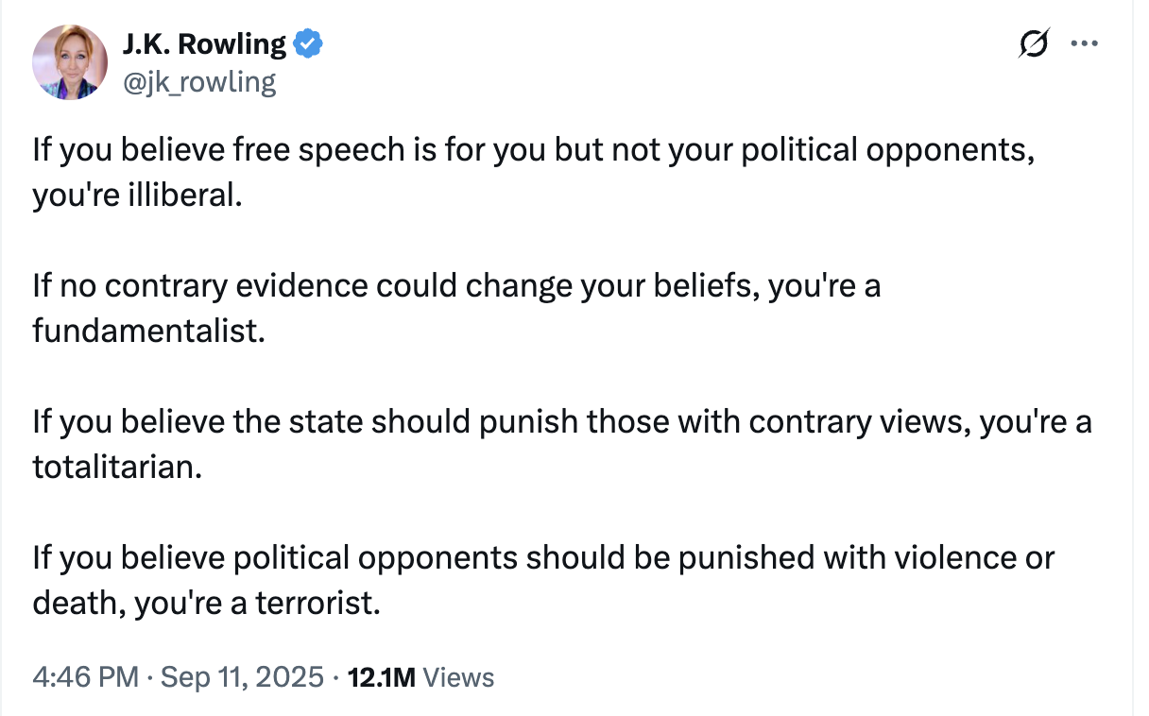
Task: Click the line starting "If no contrary evidence"
Action: coord(455,286)
